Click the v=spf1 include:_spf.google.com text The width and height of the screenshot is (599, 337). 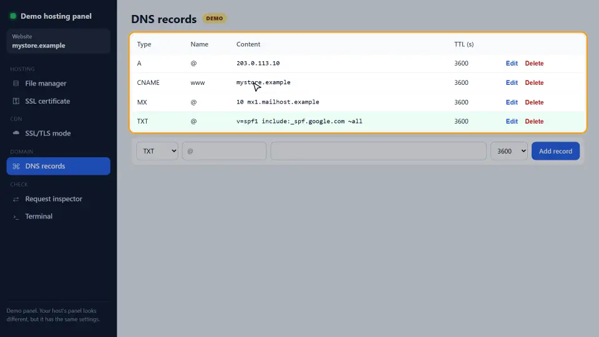[x=299, y=121]
